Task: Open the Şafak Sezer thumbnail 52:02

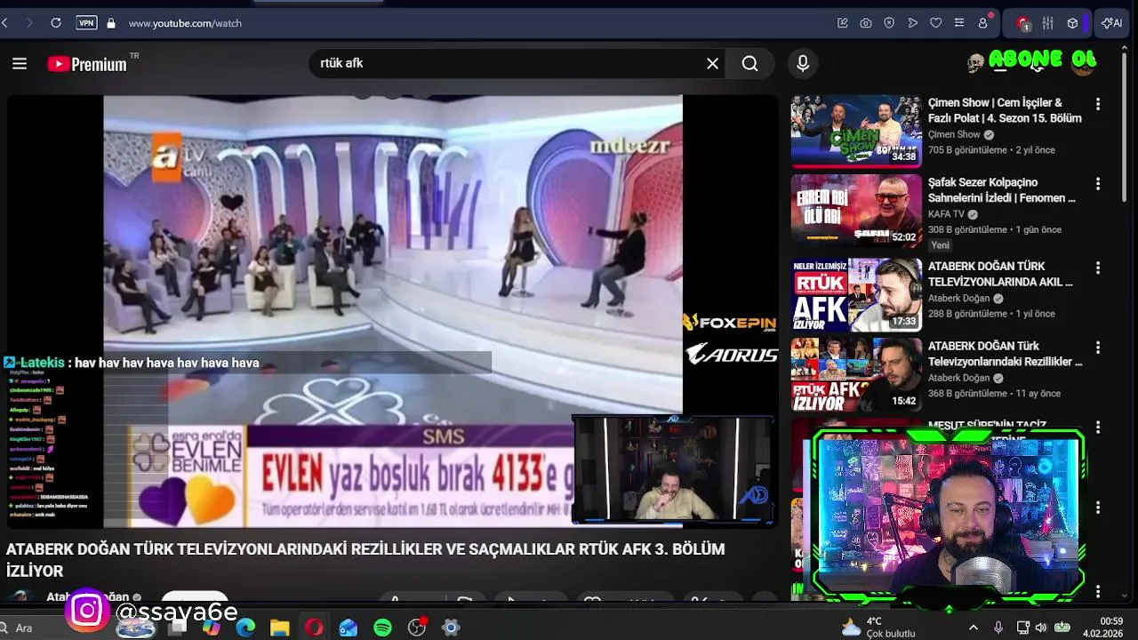Action: point(856,210)
